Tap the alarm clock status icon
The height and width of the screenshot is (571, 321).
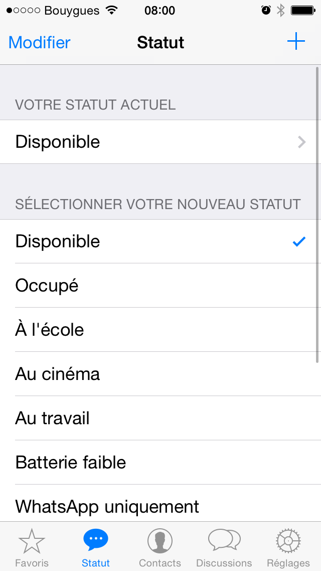tap(266, 10)
